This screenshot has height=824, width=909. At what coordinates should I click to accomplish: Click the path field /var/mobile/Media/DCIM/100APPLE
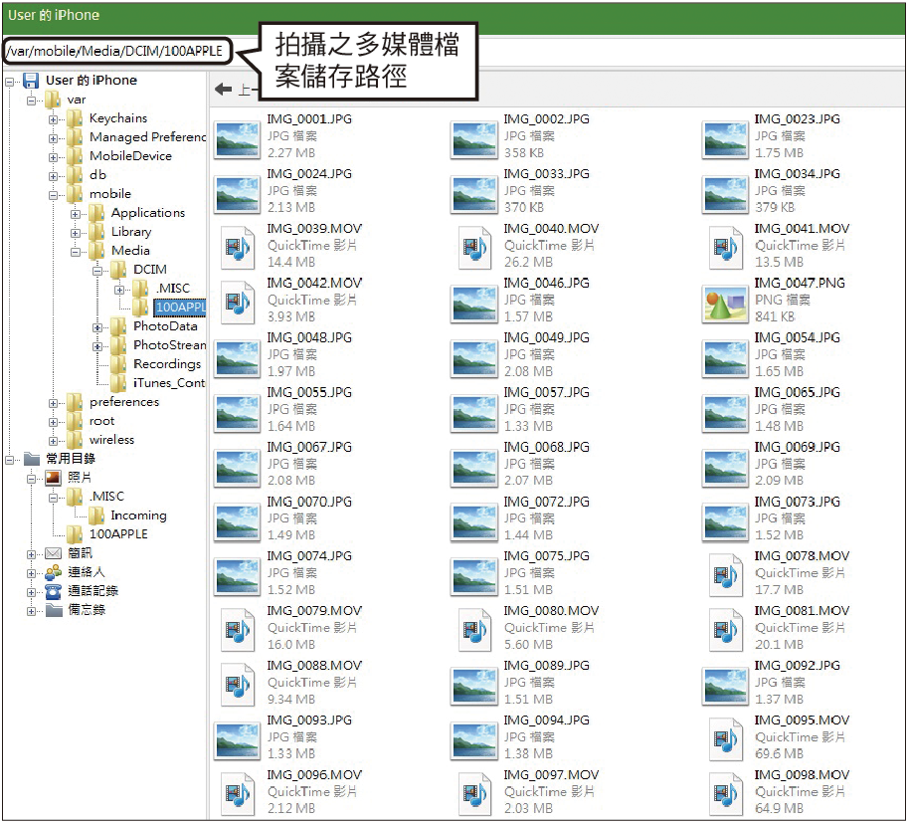click(116, 51)
